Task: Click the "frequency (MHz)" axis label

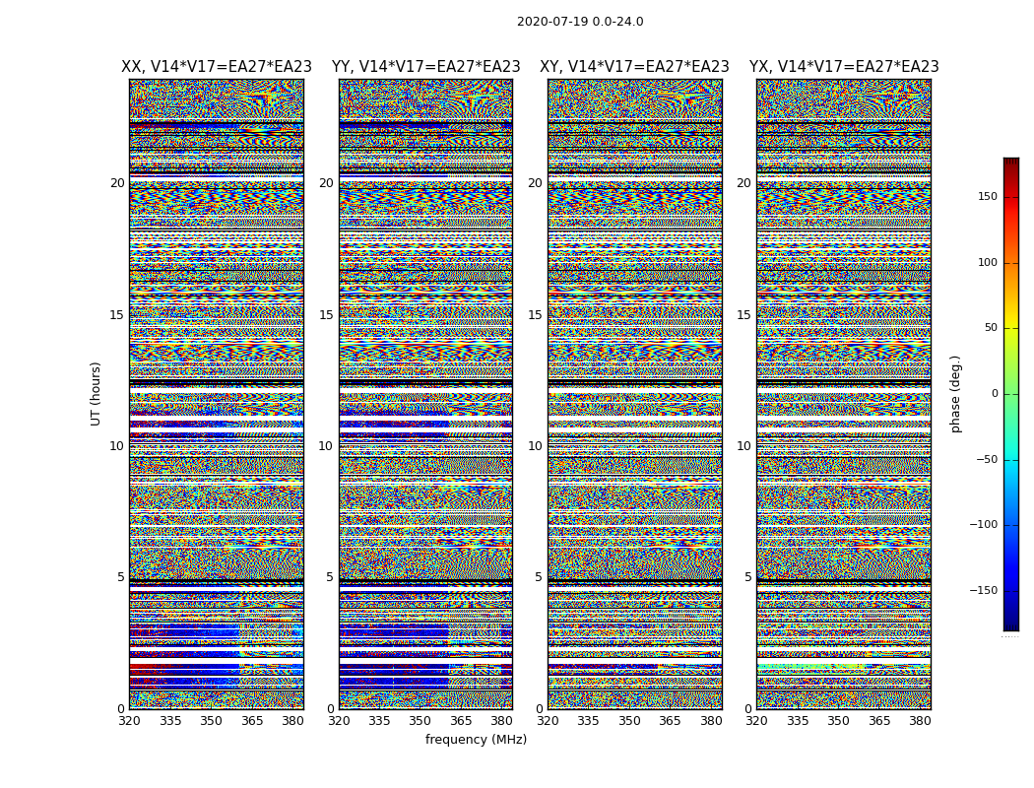Action: tap(476, 739)
